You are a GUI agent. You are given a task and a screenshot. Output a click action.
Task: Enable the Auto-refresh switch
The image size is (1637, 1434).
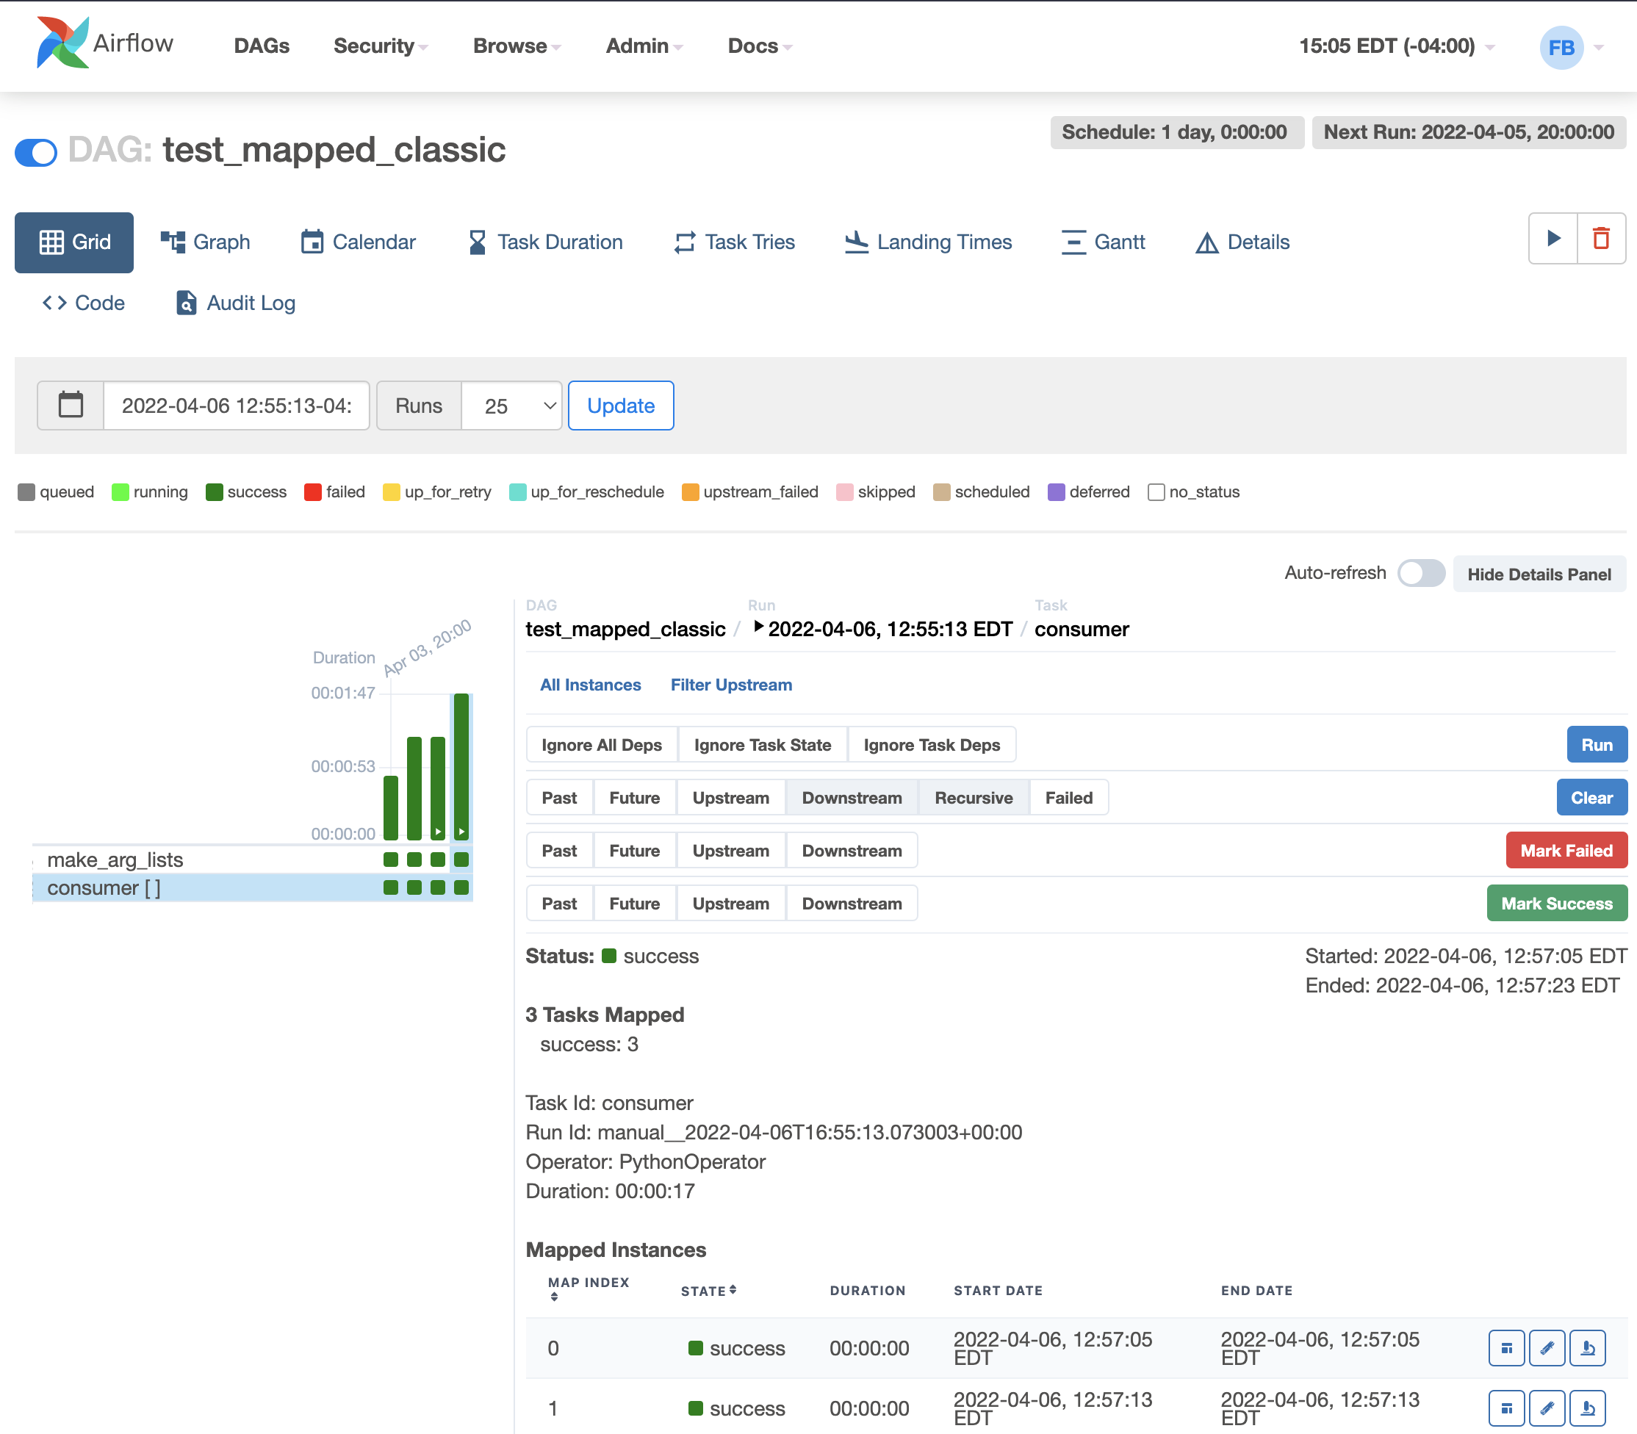pos(1421,573)
